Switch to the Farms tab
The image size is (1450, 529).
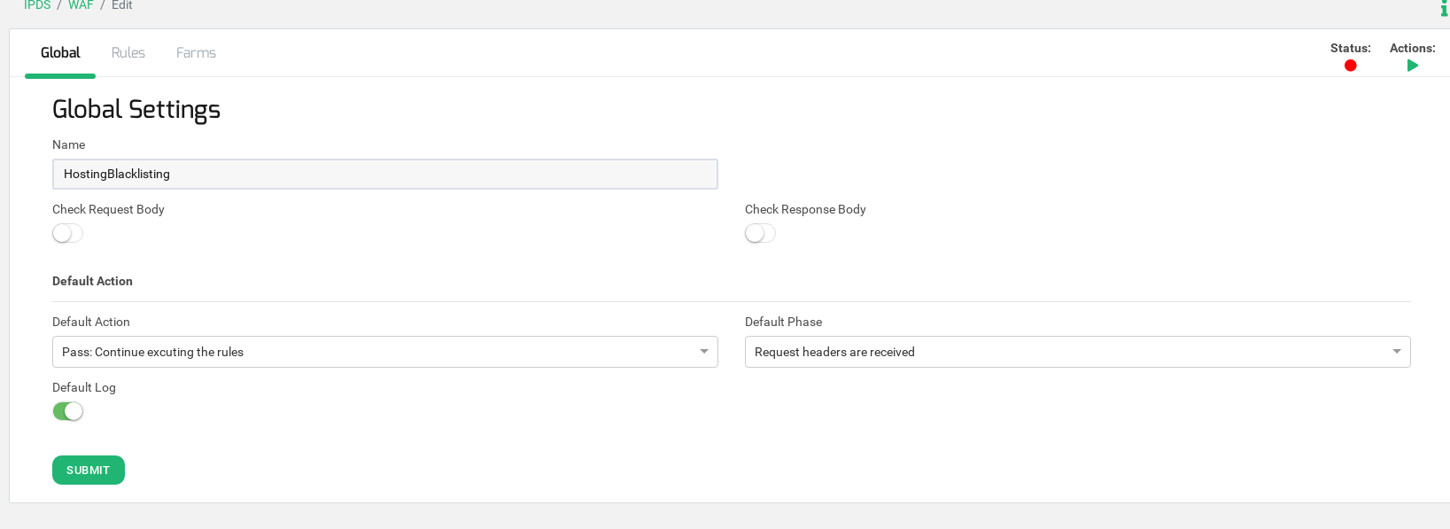tap(196, 53)
